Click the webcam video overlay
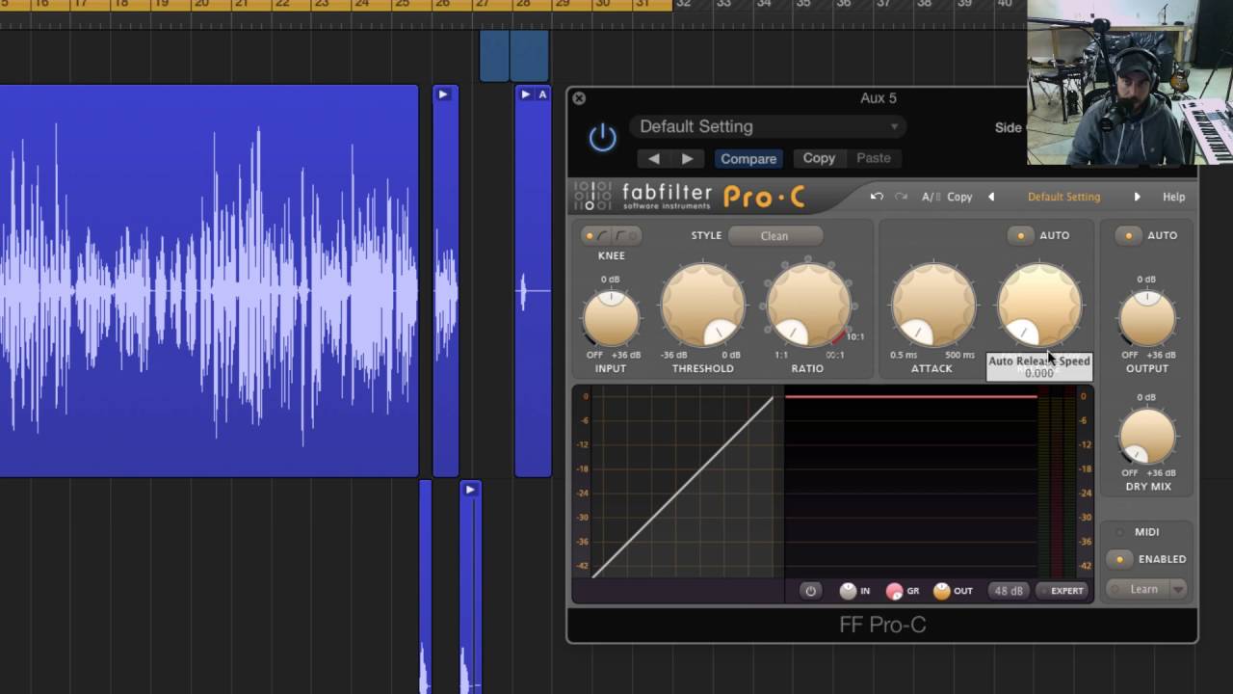The width and height of the screenshot is (1233, 694). click(1130, 84)
